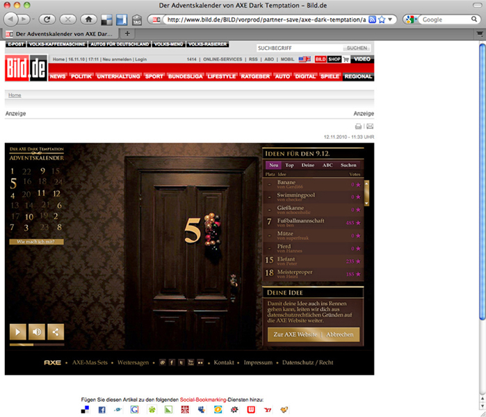
Task: Click the Google bookmark icon
Action: click(x=134, y=410)
